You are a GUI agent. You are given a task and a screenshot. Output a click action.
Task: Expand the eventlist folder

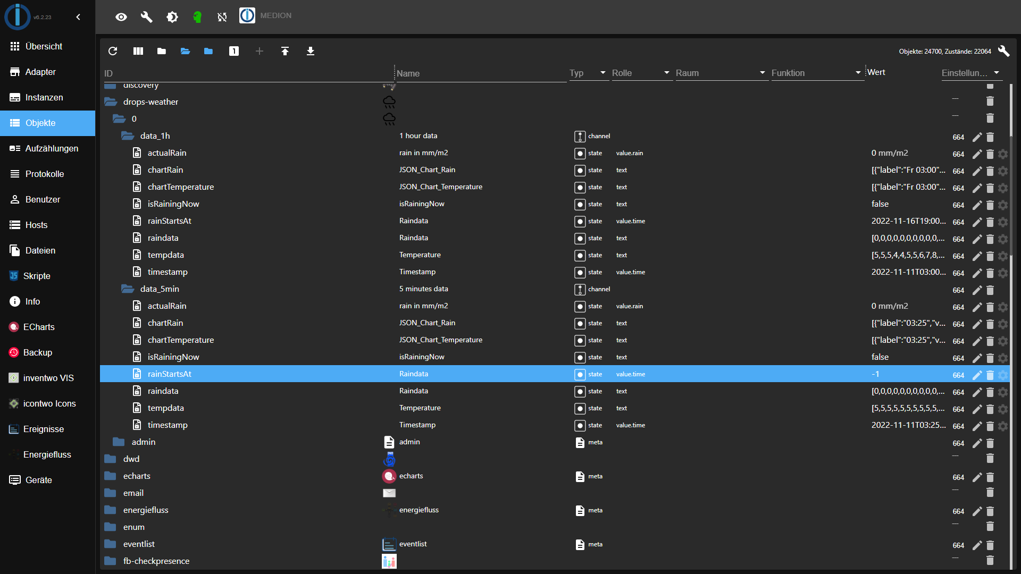pos(110,544)
